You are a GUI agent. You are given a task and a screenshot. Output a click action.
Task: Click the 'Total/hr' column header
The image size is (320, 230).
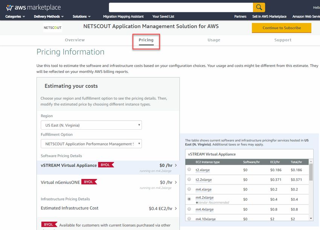(296, 162)
